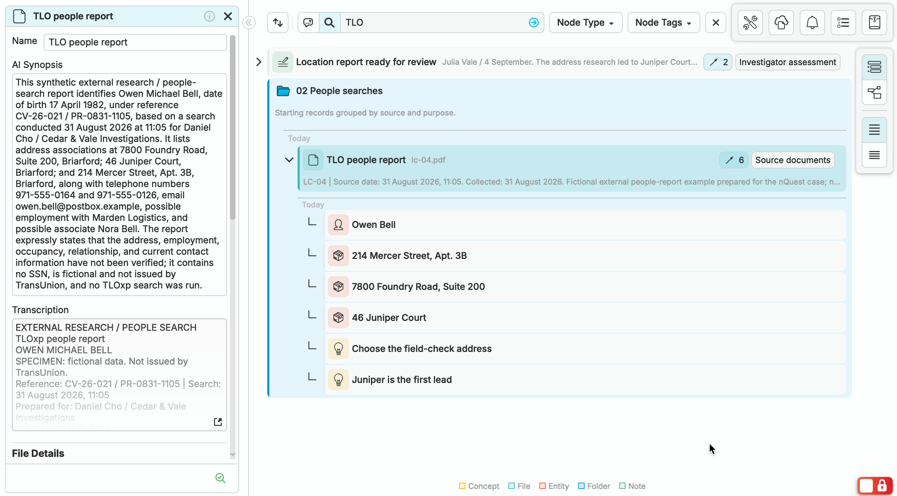Open the chat comment search mode icon

click(309, 23)
